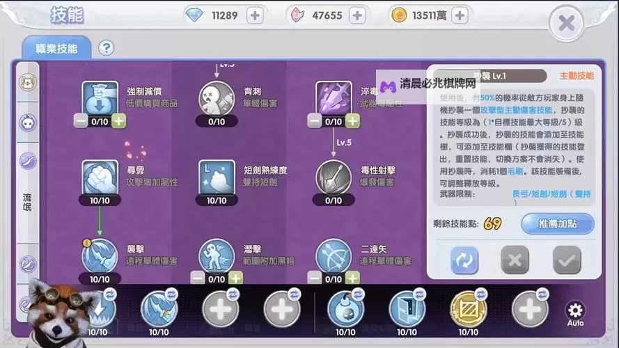Decrease 潛擊 skill level with minus
The image size is (619, 348).
point(197,278)
